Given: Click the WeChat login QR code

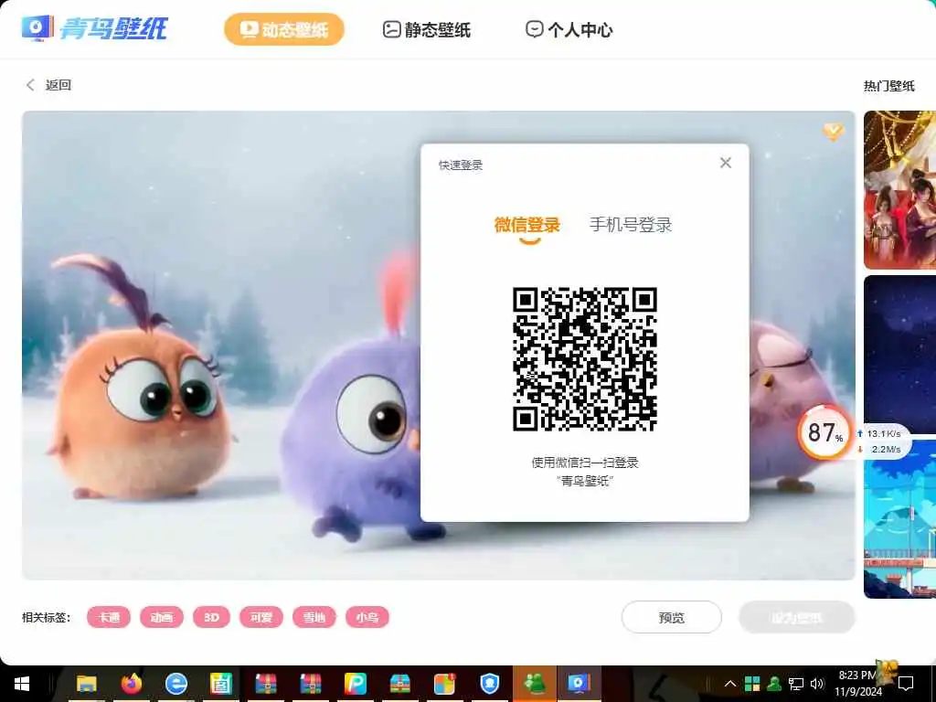Looking at the screenshot, I should pos(585,358).
